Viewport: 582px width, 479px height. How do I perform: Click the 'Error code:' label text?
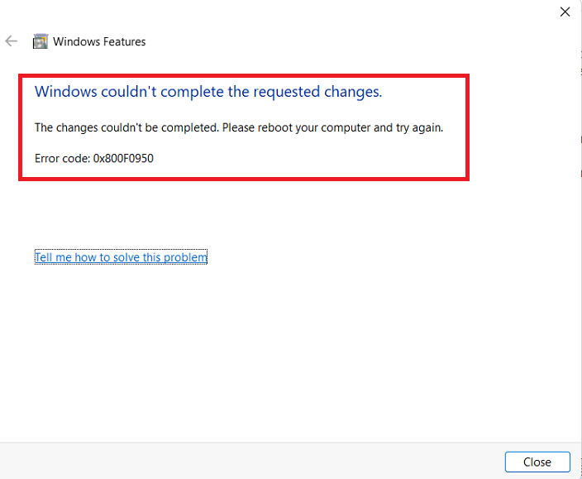click(62, 159)
